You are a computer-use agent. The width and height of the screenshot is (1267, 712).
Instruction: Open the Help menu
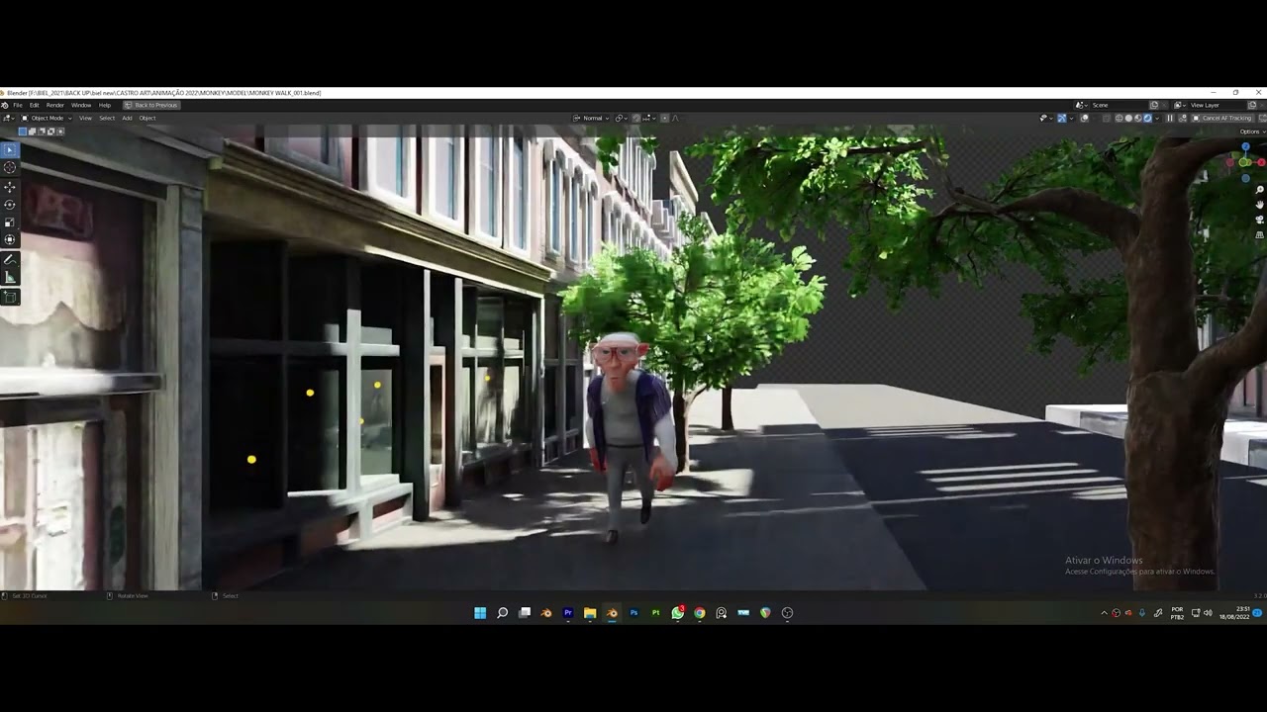point(105,105)
